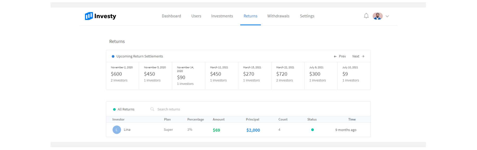Navigate to Settings in the navbar
The image size is (477, 150).
[x=307, y=16]
